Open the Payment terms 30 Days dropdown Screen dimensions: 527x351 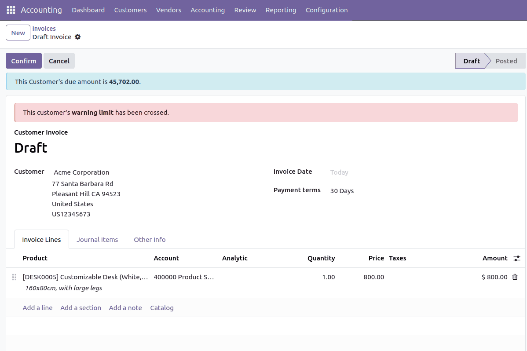click(x=342, y=190)
